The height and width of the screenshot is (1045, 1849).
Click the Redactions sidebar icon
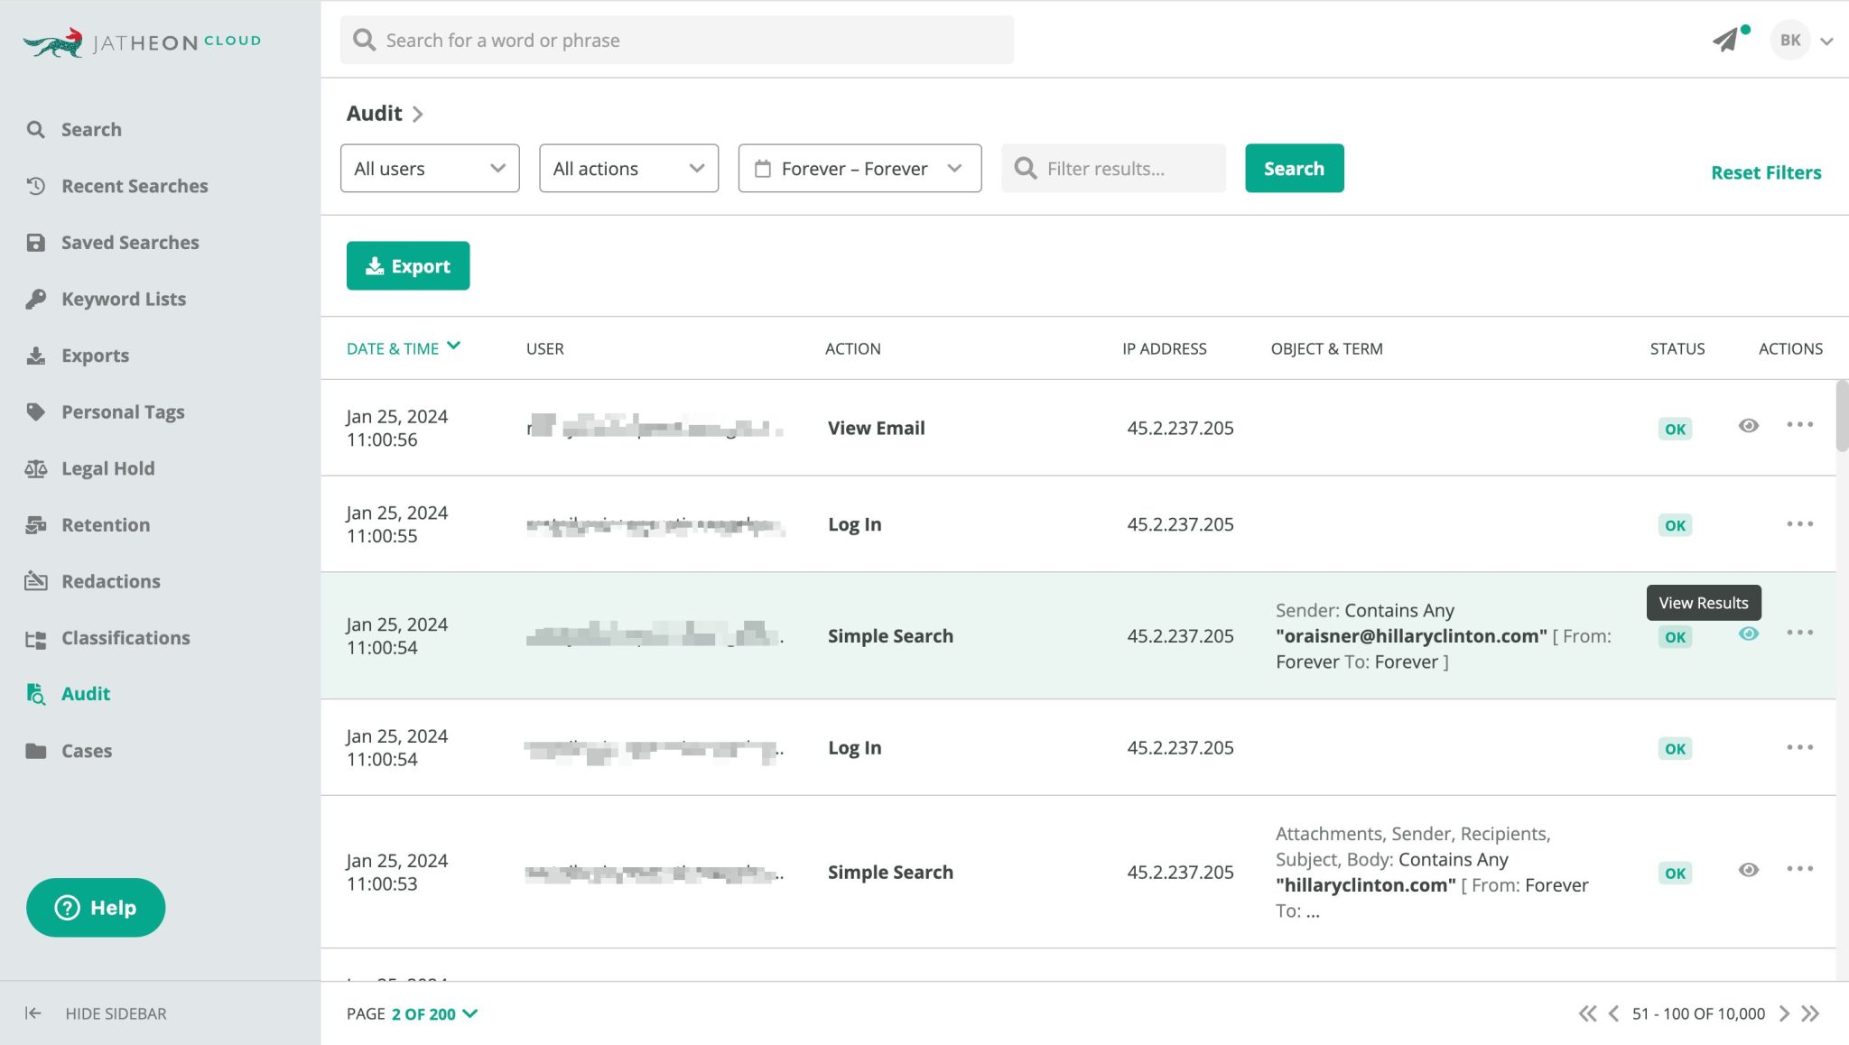(36, 581)
